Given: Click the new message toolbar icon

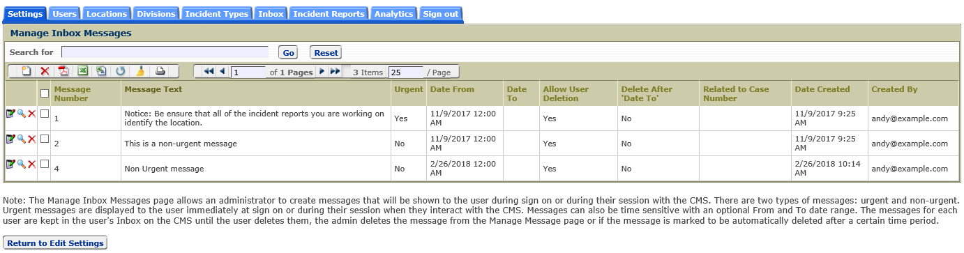Looking at the screenshot, I should click(26, 71).
